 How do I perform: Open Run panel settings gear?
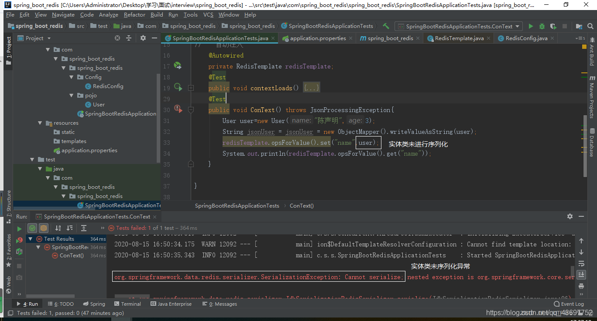click(570, 216)
